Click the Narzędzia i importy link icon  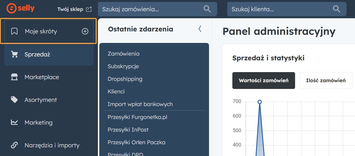pos(14,145)
